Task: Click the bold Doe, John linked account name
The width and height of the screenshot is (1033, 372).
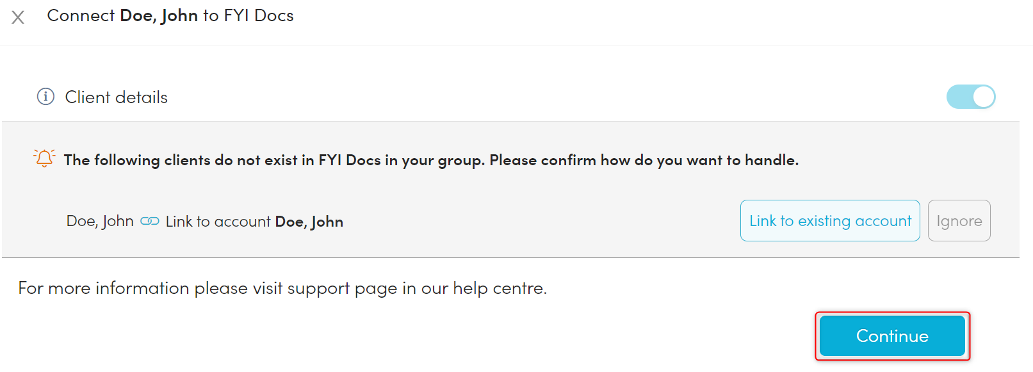Action: (x=309, y=222)
